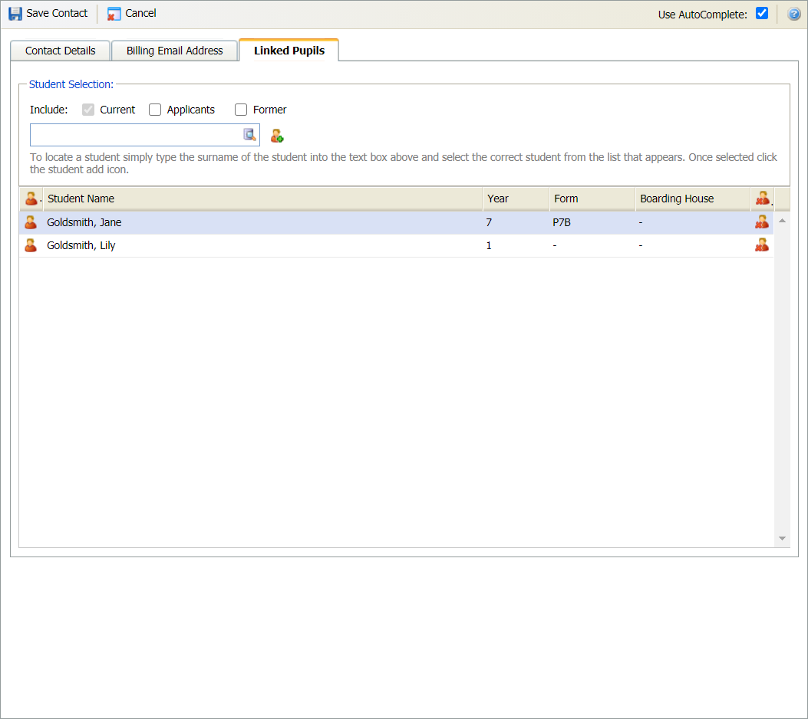Click the scrollbar down arrow
Screen dimensions: 808x719
[782, 539]
